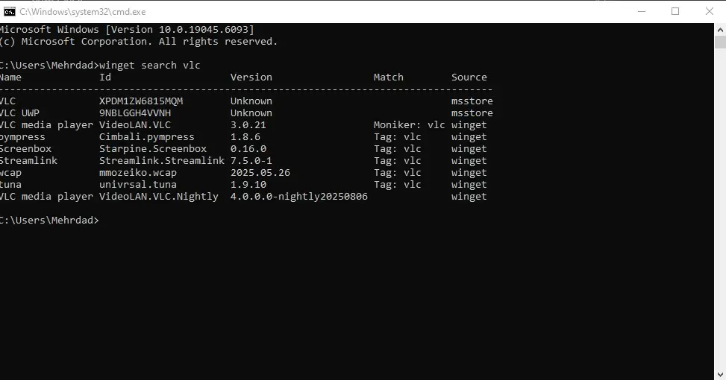This screenshot has height=380, width=726.
Task: Close the Command Prompt window
Action: point(708,11)
